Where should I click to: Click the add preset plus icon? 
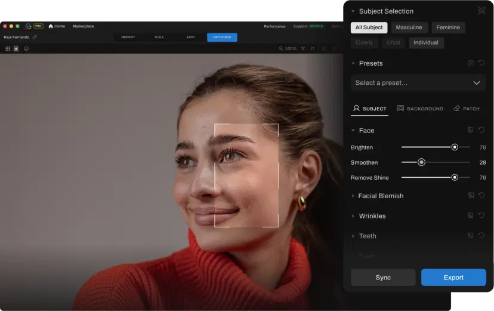(x=471, y=63)
